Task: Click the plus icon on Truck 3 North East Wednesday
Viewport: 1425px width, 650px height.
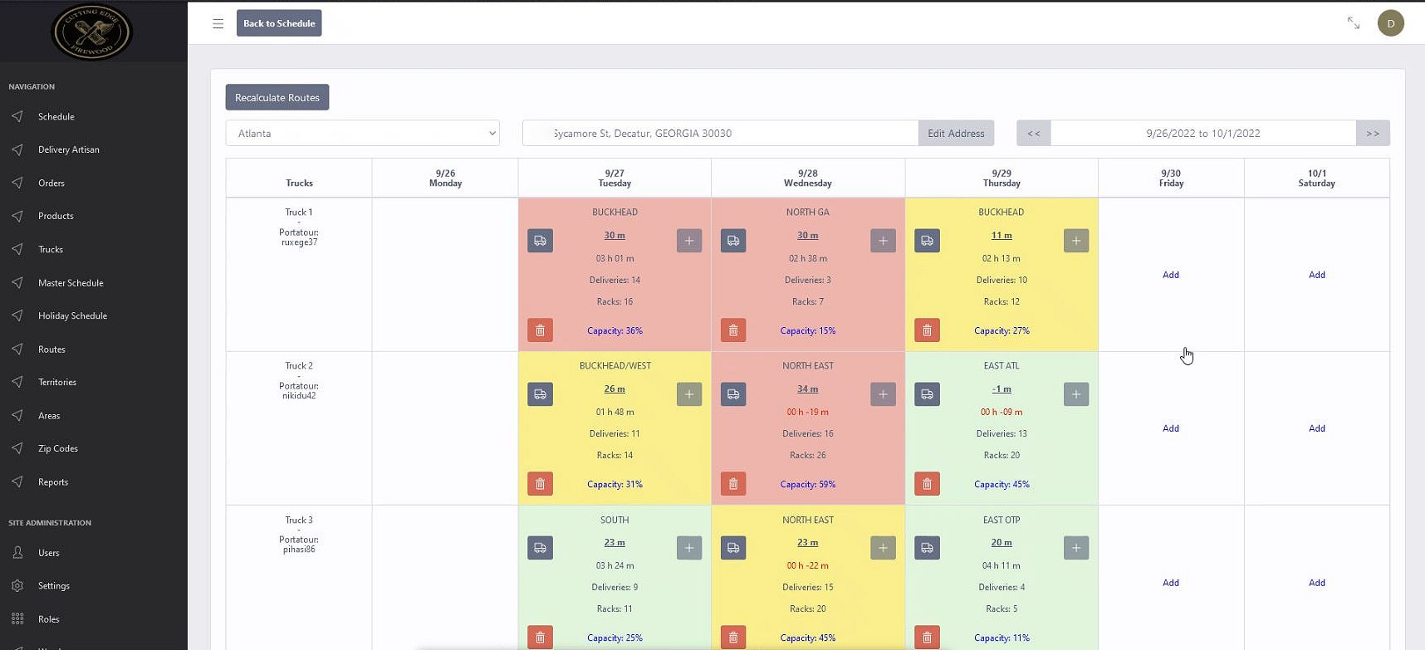Action: [883, 548]
